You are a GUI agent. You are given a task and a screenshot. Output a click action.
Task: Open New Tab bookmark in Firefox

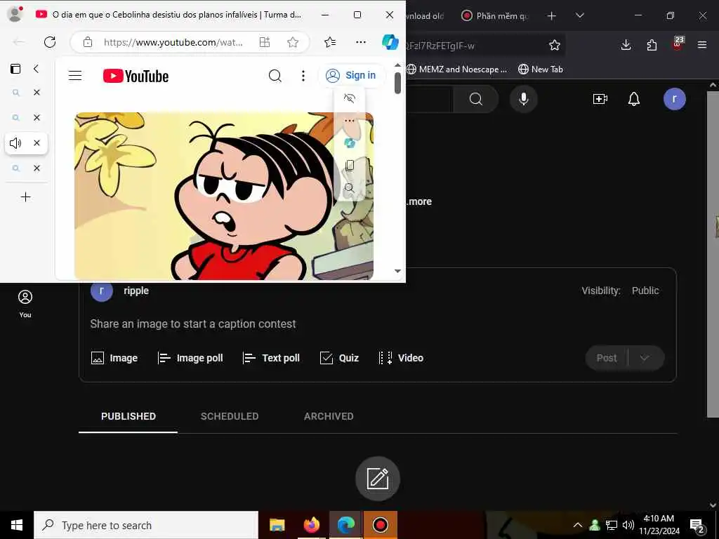pos(540,69)
